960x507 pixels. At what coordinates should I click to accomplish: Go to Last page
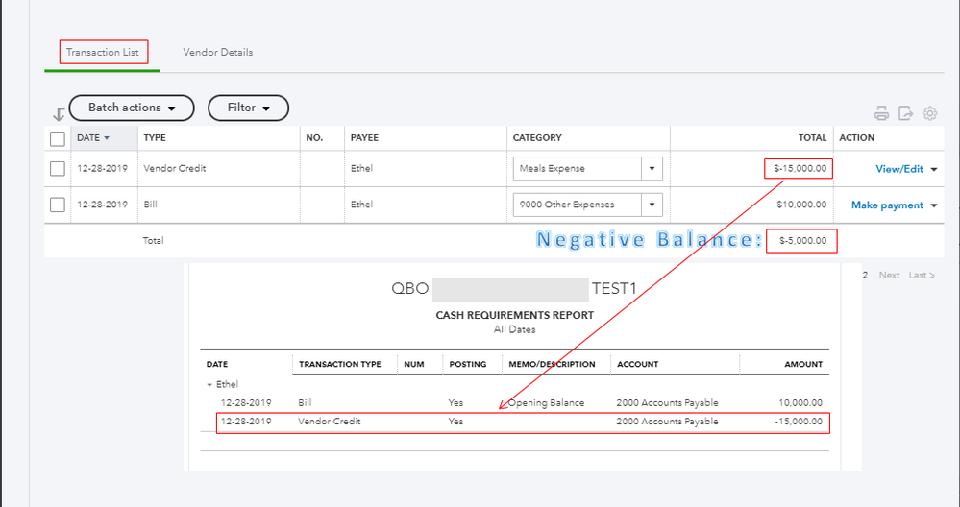[x=922, y=276]
